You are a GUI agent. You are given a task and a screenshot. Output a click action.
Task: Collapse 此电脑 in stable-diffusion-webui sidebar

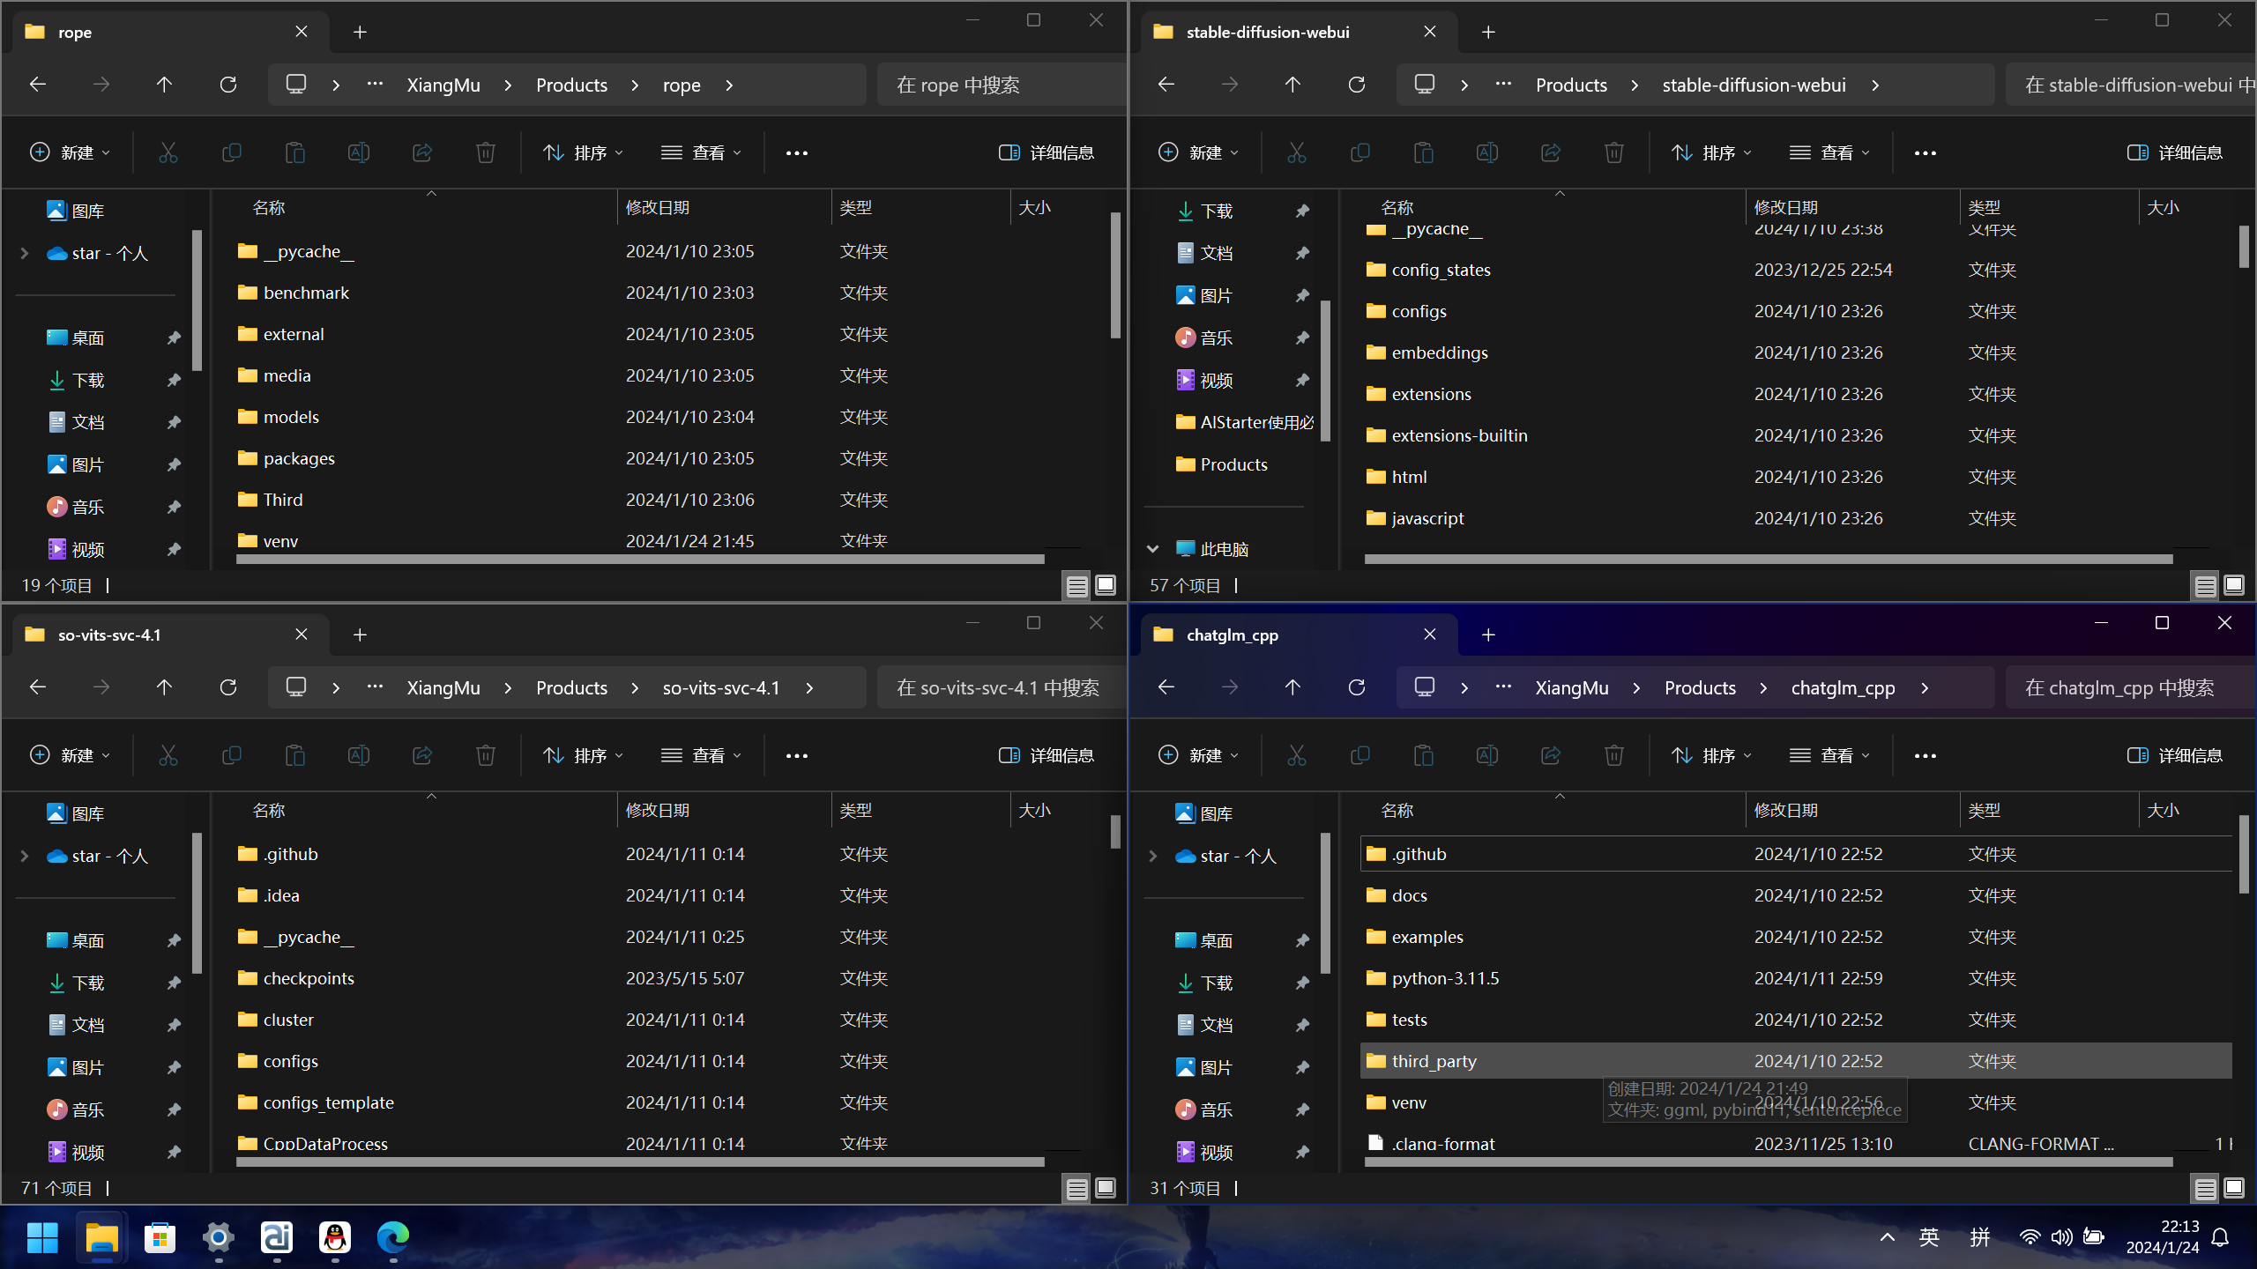pos(1152,549)
